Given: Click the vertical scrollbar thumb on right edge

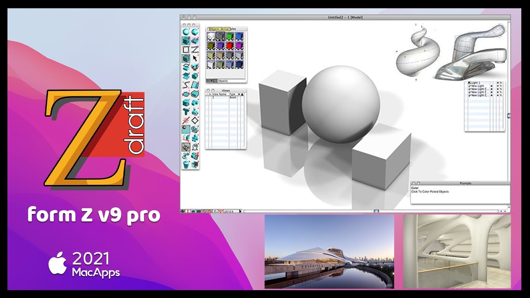Looking at the screenshot, I should click(x=509, y=116).
